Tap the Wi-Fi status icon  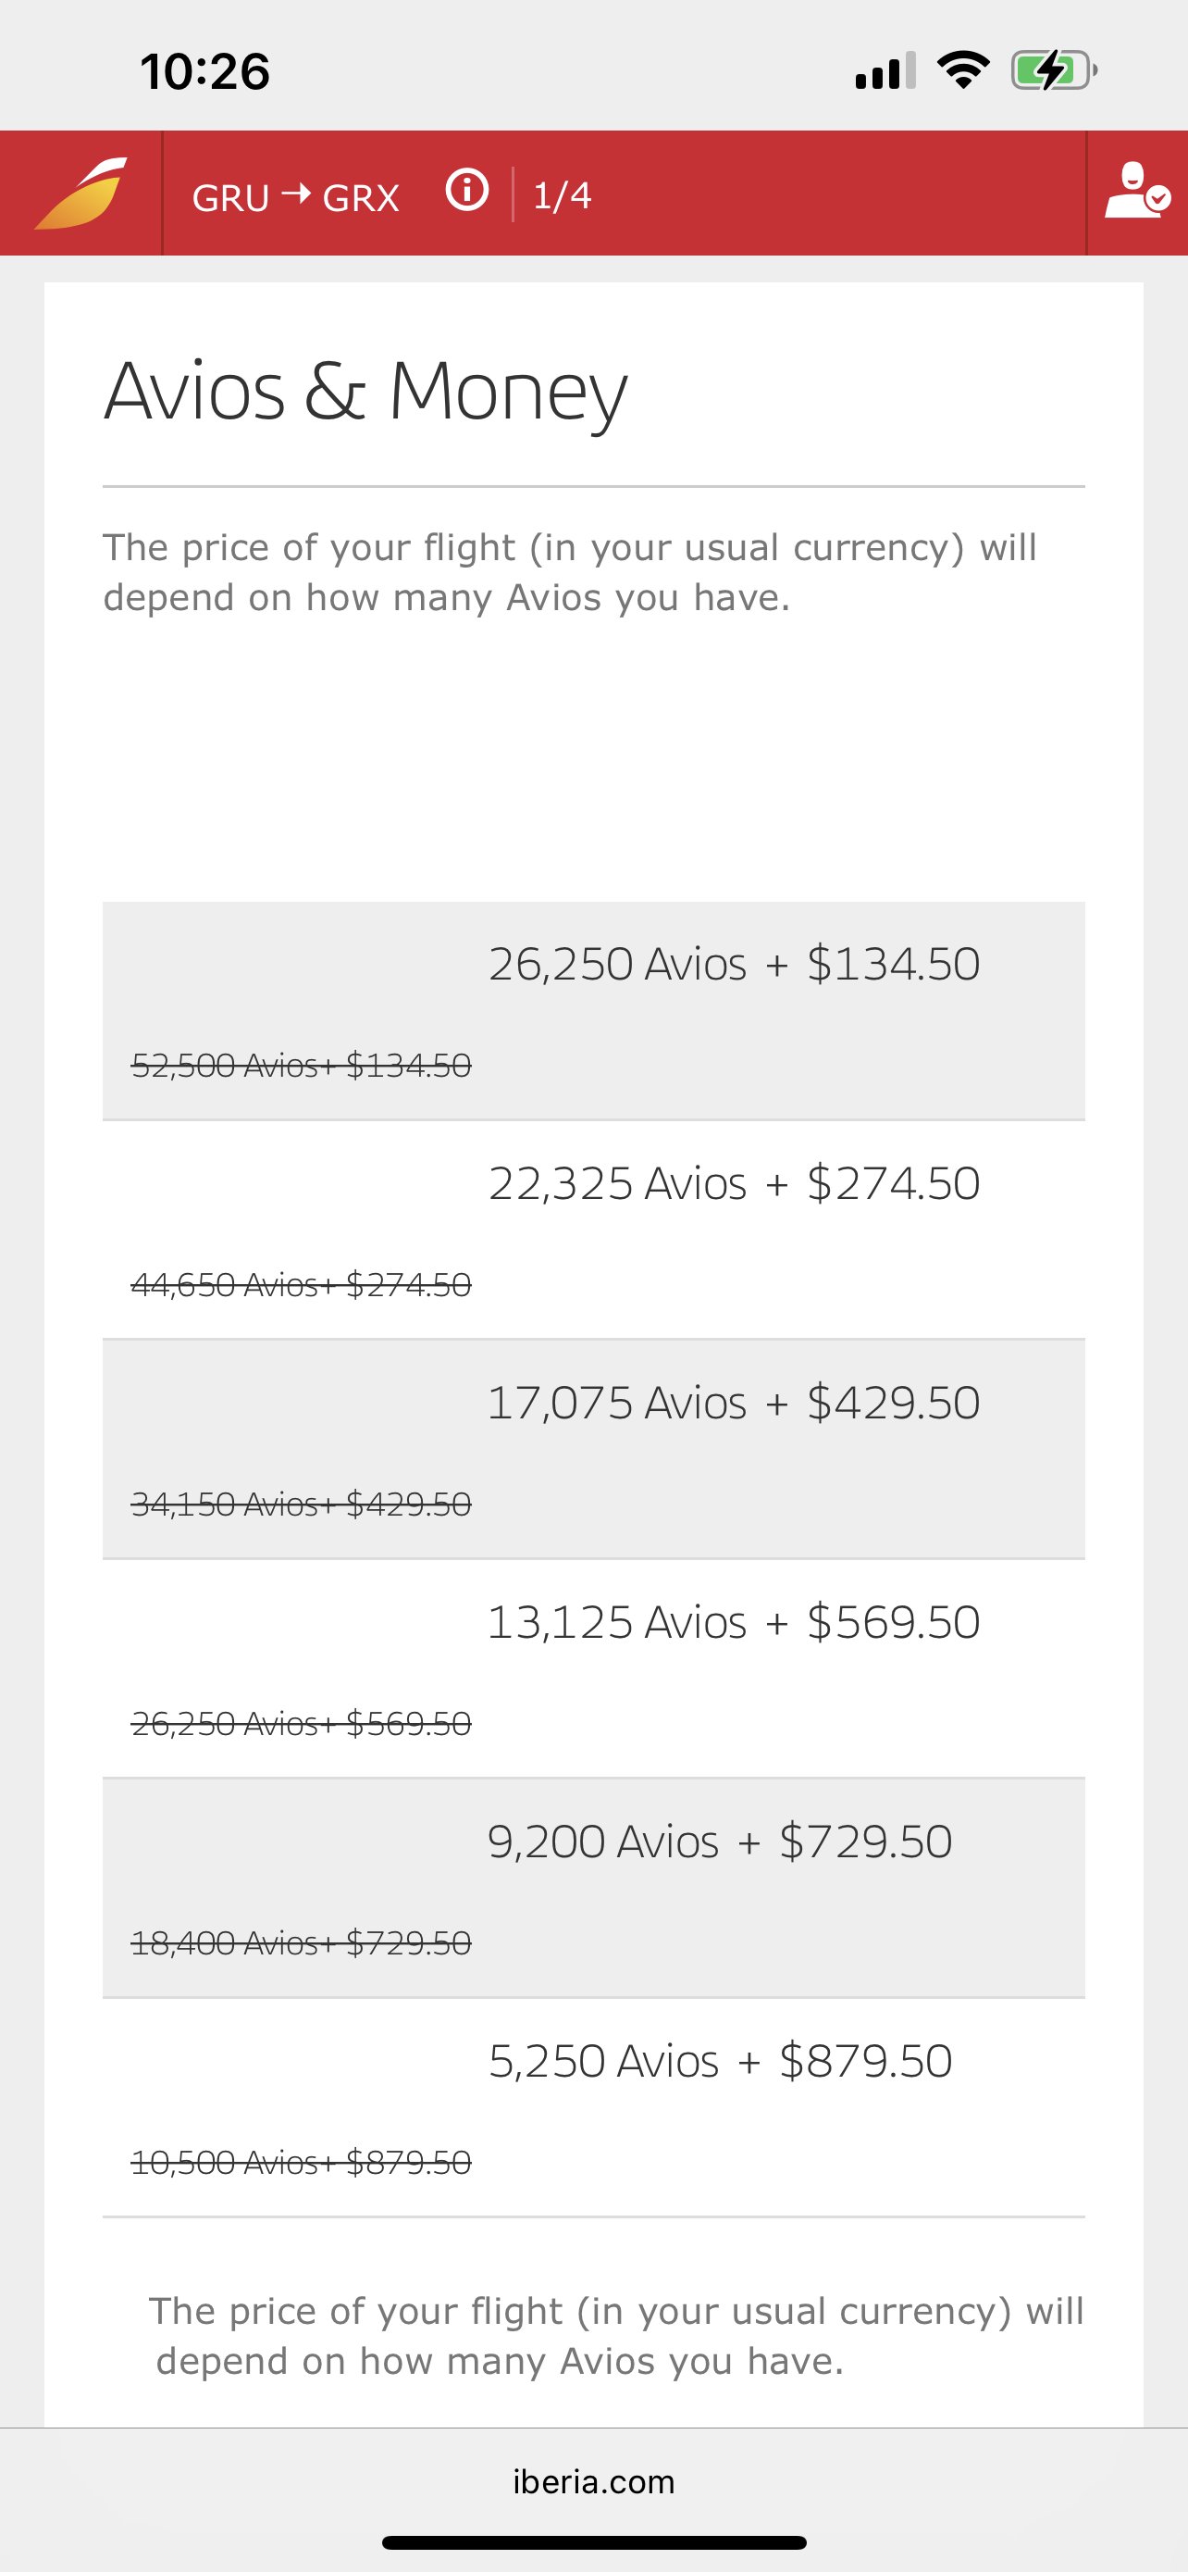[x=962, y=69]
